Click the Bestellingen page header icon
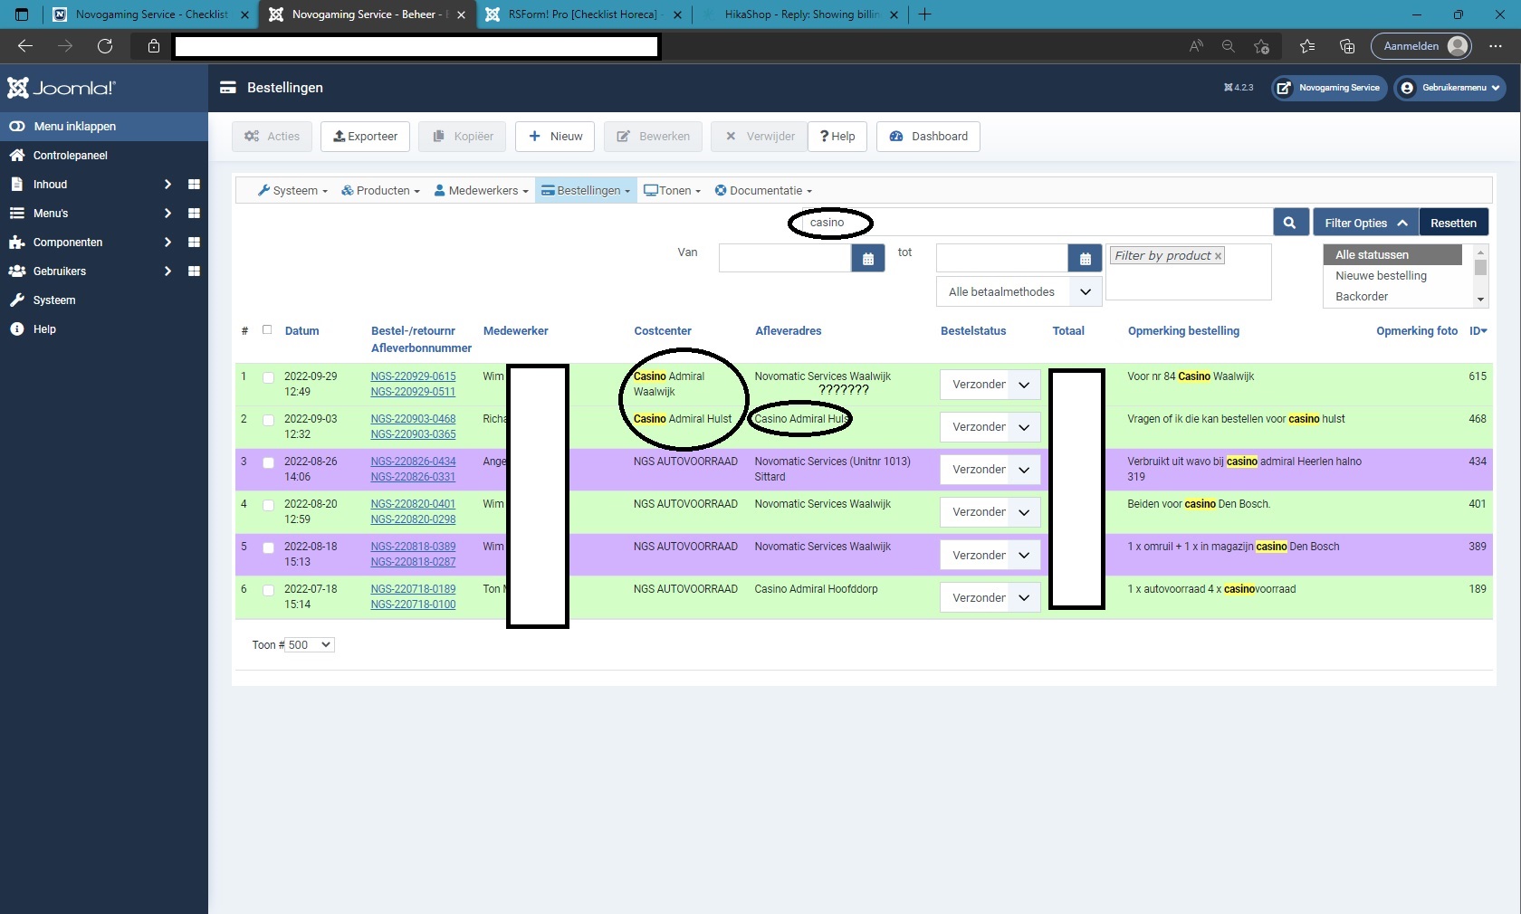Image resolution: width=1521 pixels, height=914 pixels. [x=228, y=88]
